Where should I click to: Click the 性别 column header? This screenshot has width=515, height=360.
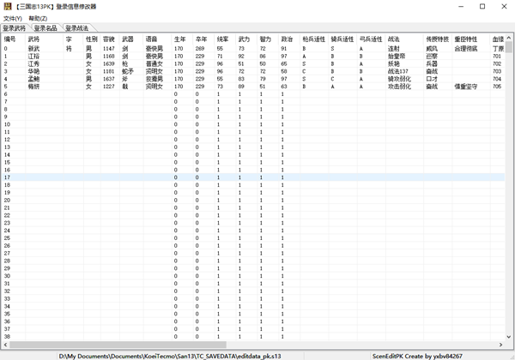[x=91, y=39]
